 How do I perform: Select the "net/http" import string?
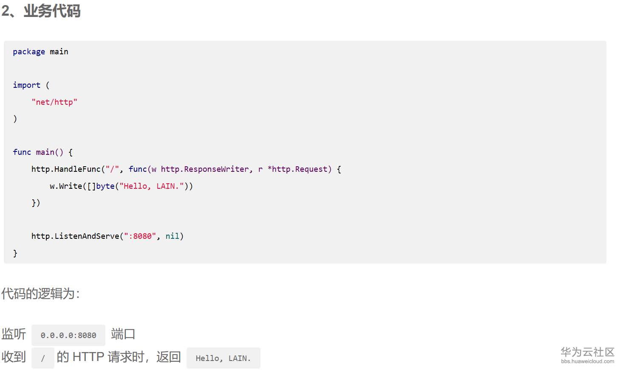coord(54,102)
